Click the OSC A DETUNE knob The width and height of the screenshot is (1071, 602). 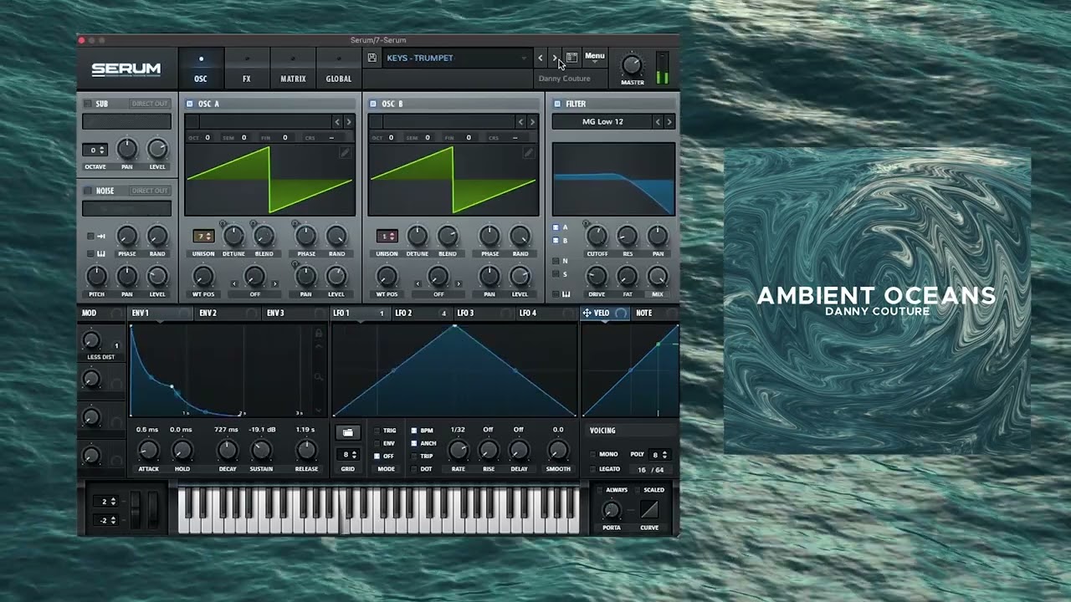point(233,236)
